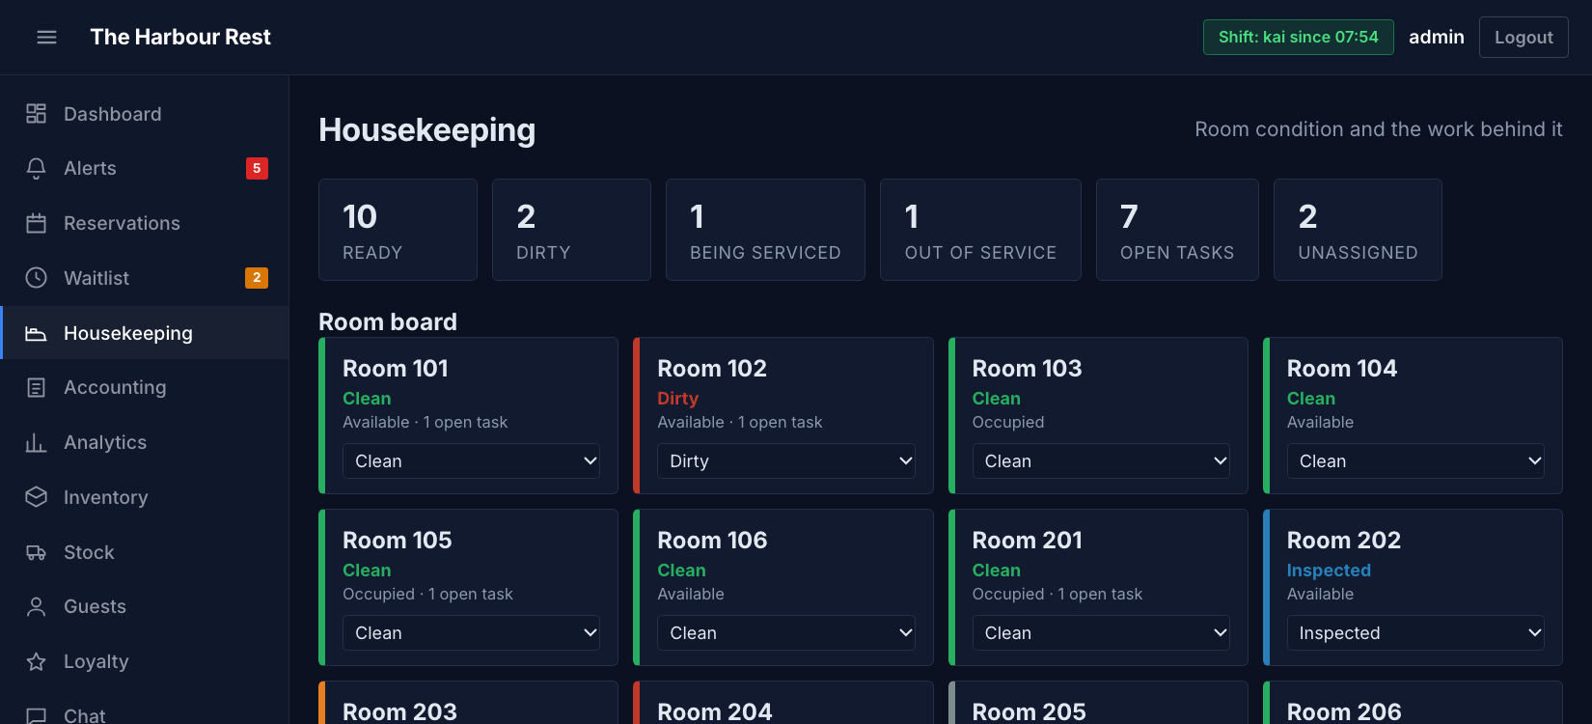The width and height of the screenshot is (1592, 724).
Task: Click the Unassigned stat card
Action: (1358, 230)
